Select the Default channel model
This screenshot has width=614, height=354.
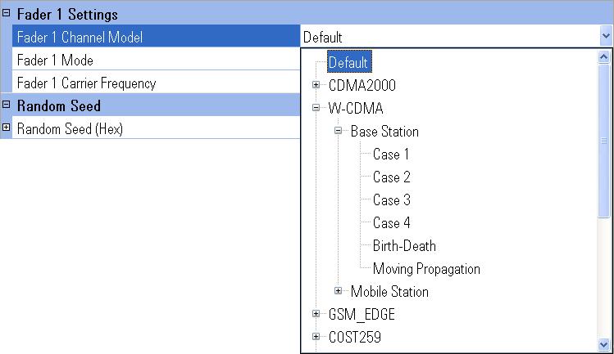coord(349,62)
